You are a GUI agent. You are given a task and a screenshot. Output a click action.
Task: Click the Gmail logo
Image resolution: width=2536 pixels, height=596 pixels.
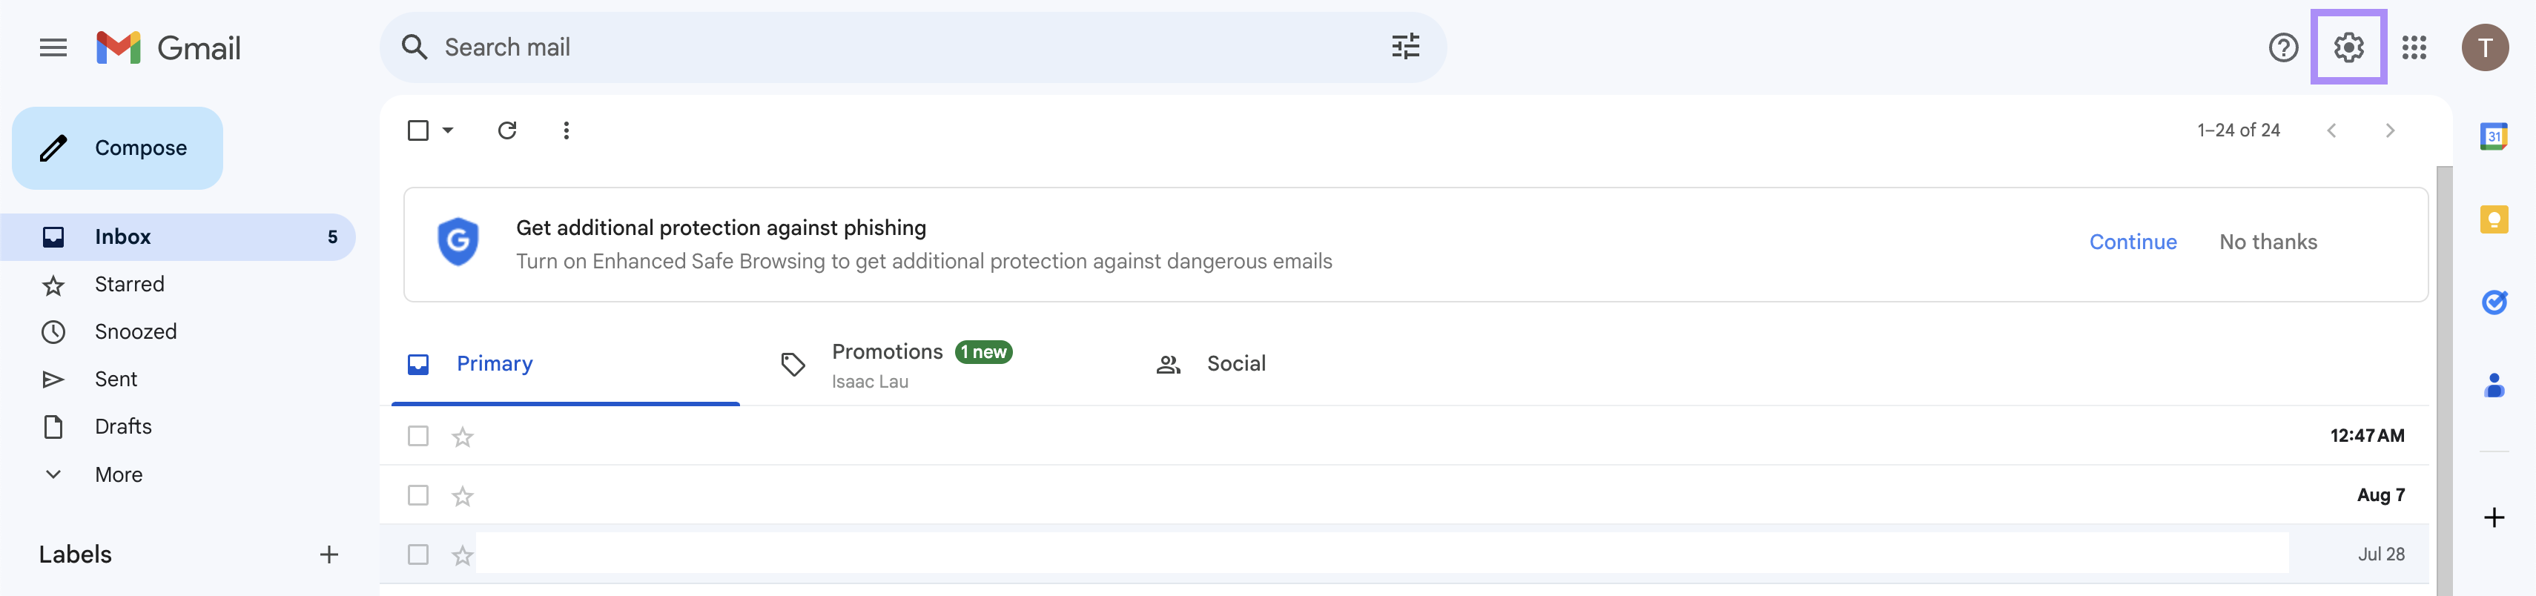[168, 47]
